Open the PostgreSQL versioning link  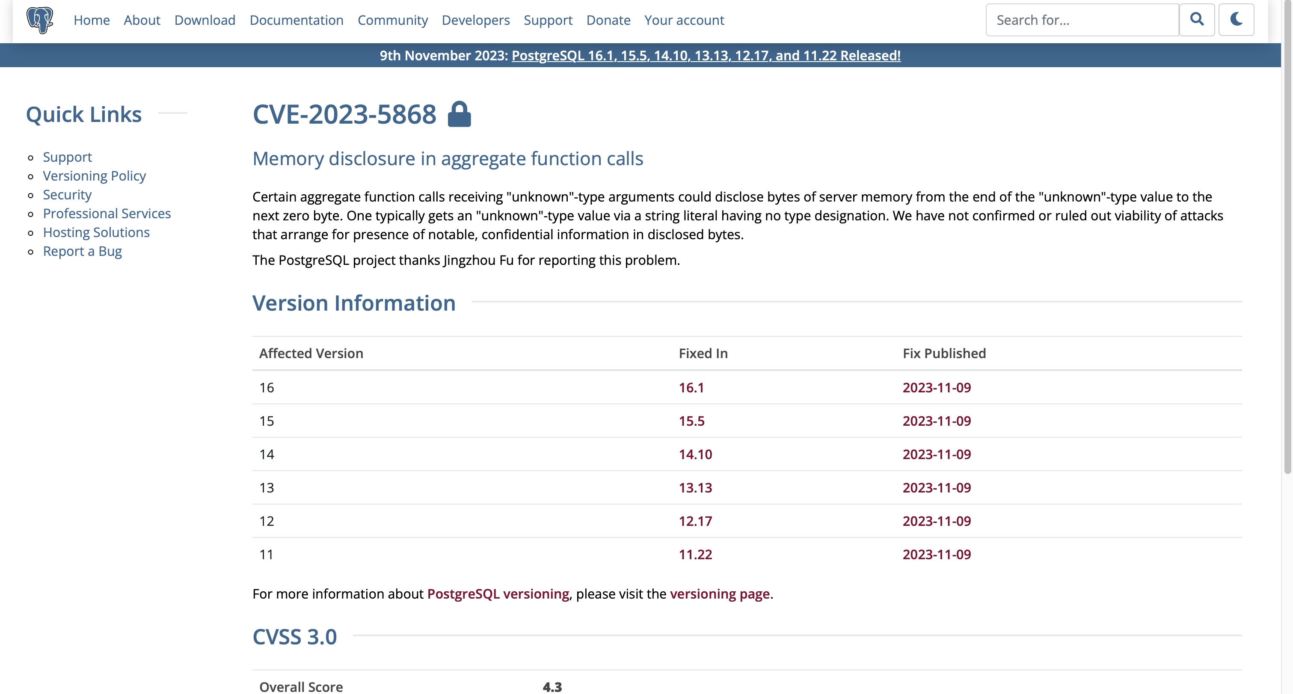point(498,593)
